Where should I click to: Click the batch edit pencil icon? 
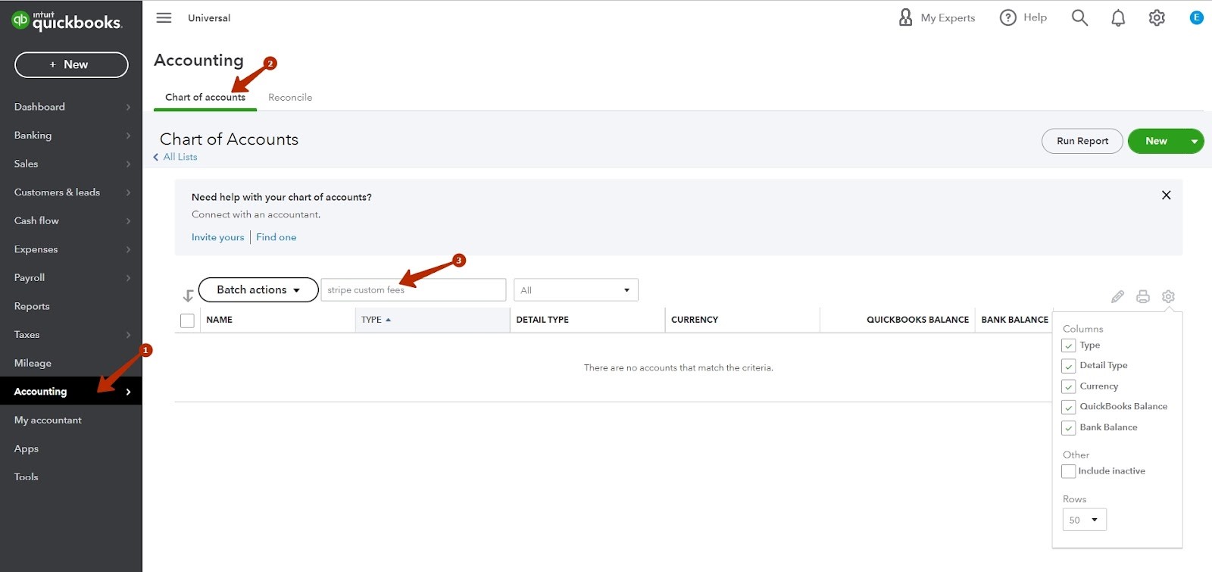click(1117, 296)
